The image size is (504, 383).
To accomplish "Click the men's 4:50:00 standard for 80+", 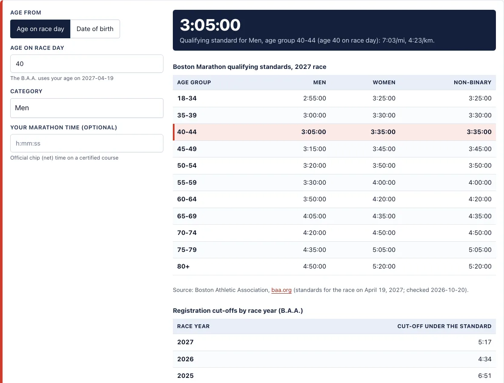I will 314,266.
